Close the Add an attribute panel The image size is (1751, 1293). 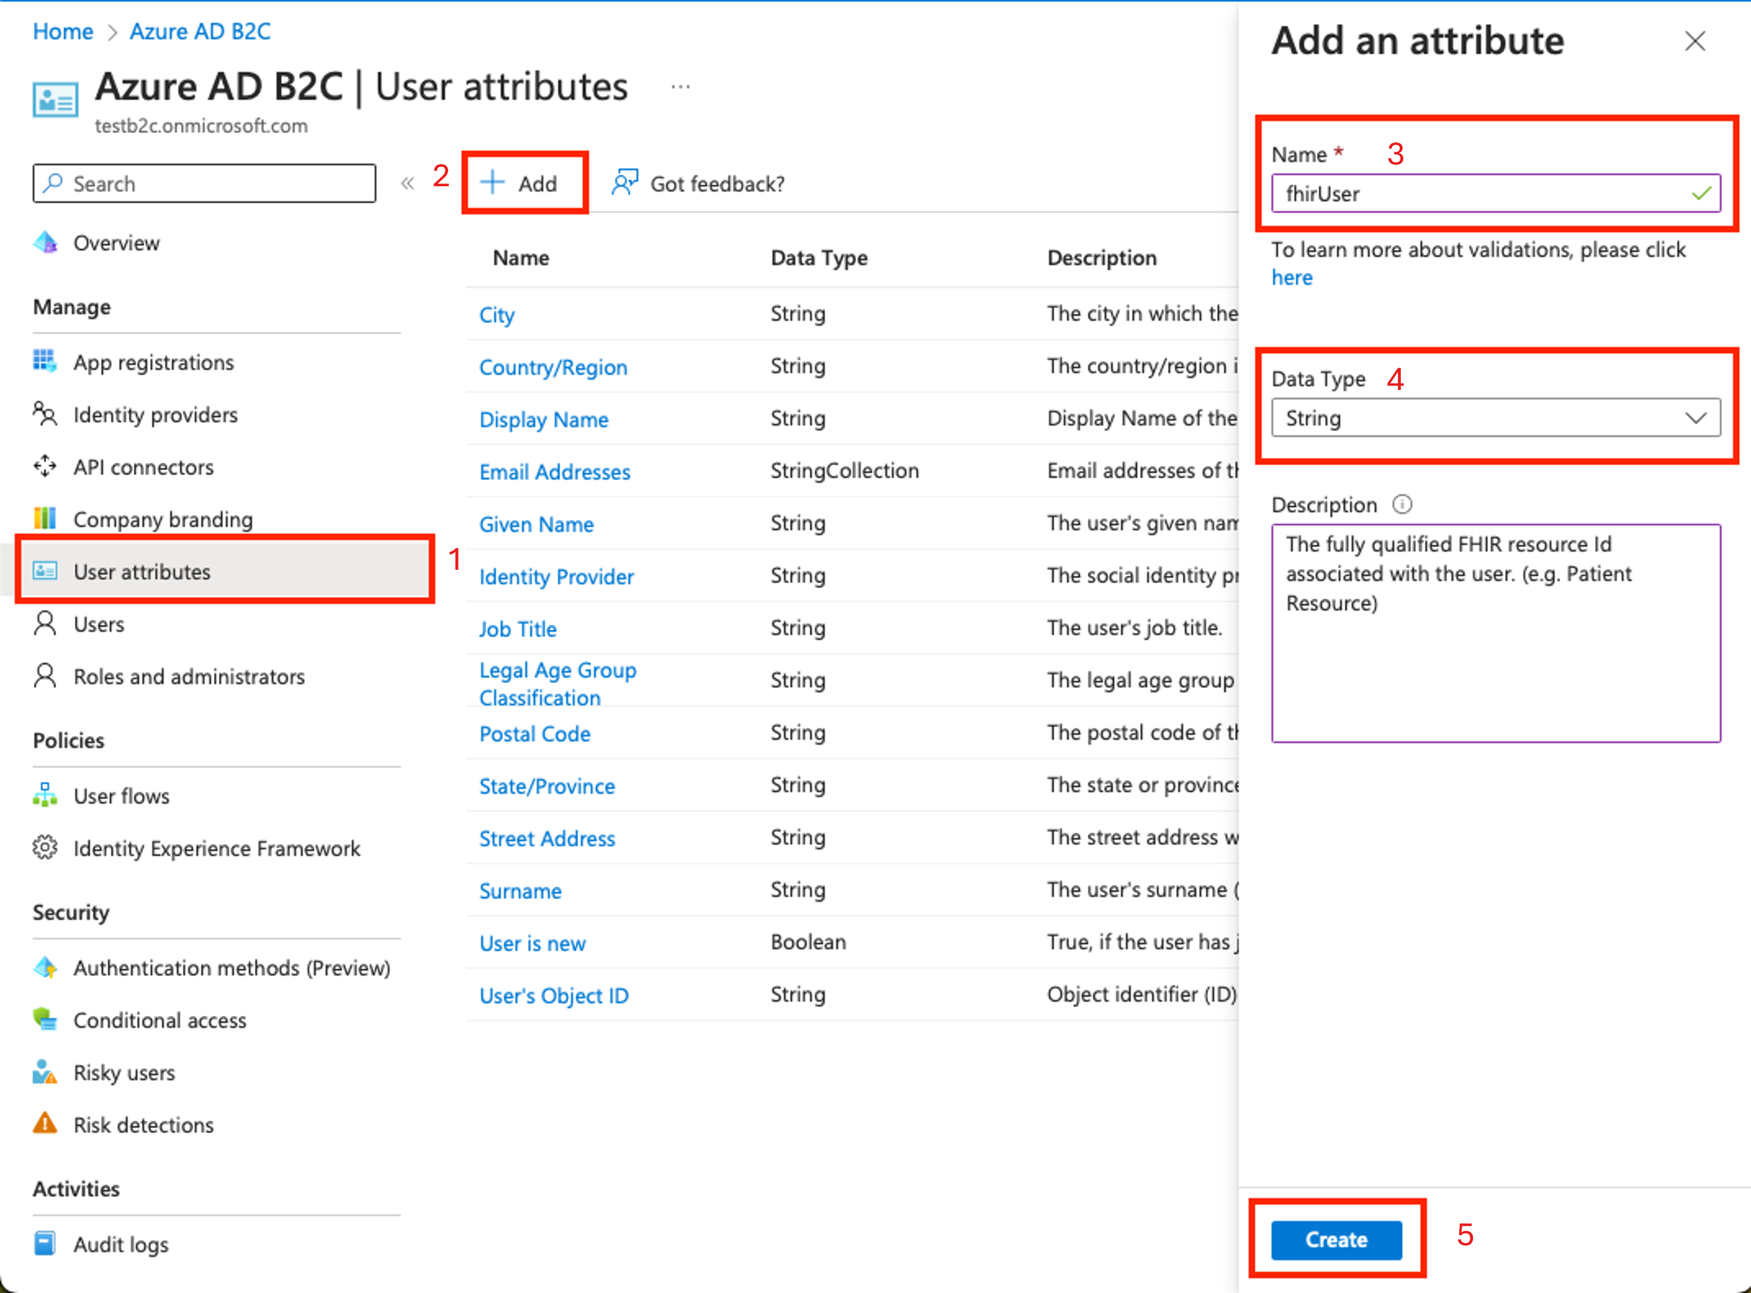tap(1695, 41)
